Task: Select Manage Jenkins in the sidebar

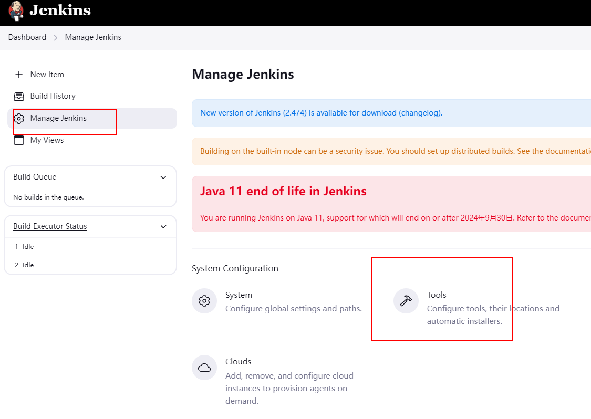Action: click(92, 118)
